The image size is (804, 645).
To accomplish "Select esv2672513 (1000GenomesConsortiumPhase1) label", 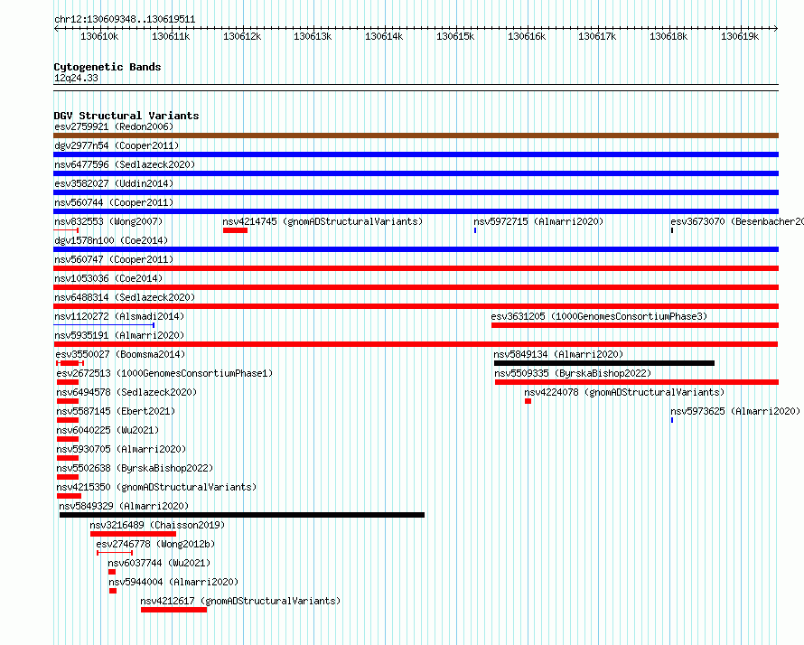I will pyautogui.click(x=164, y=373).
